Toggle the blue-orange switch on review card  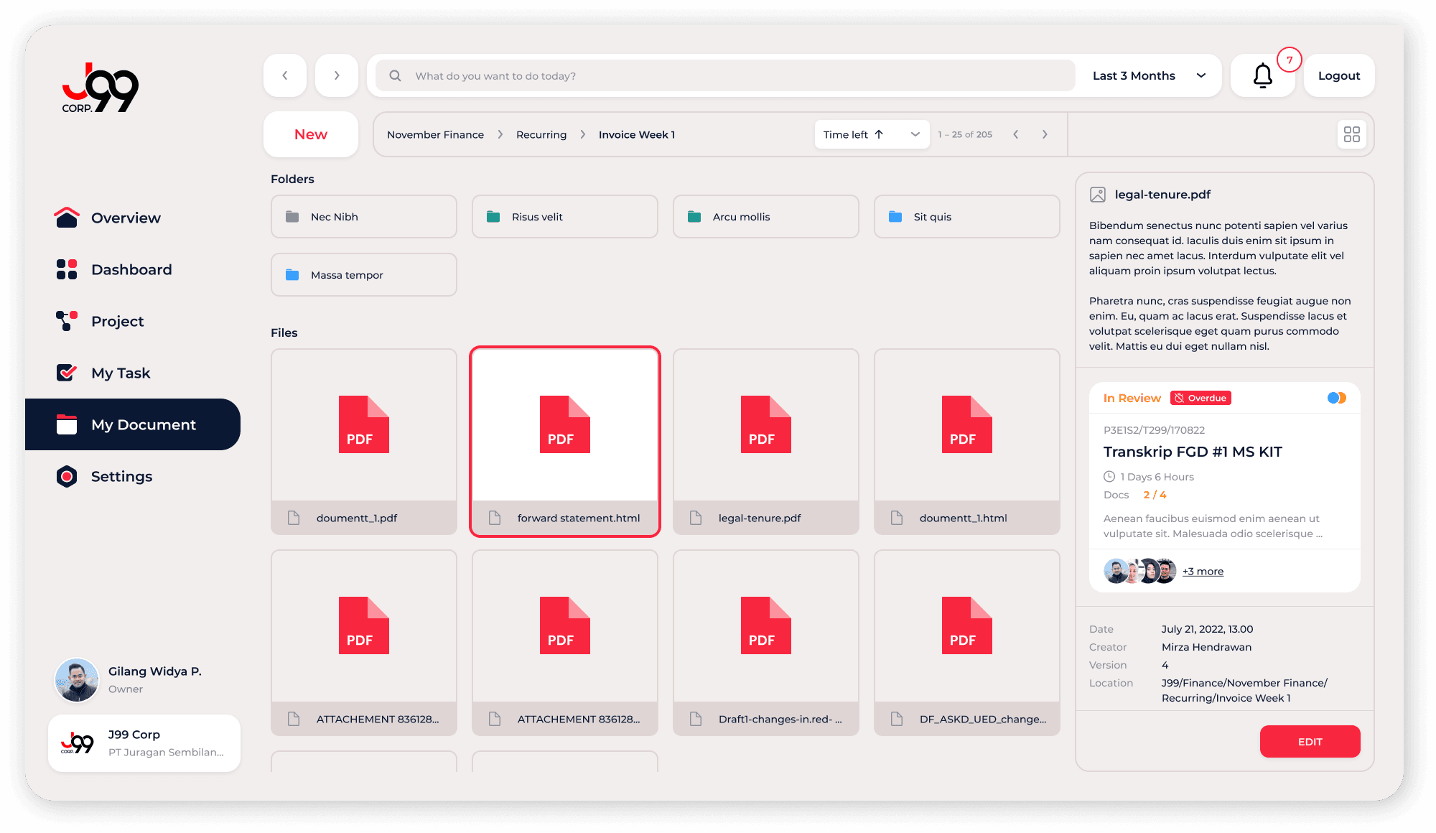[1336, 398]
